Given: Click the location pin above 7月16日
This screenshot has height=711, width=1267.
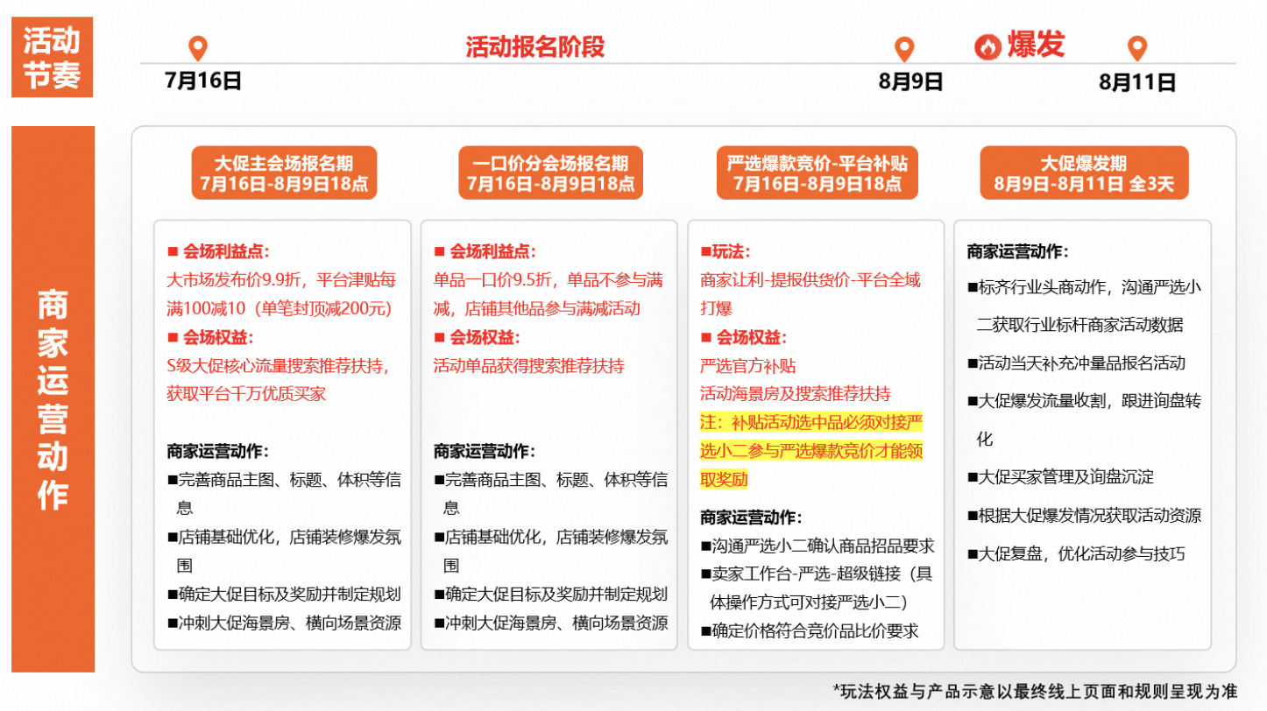Looking at the screenshot, I should tap(199, 49).
